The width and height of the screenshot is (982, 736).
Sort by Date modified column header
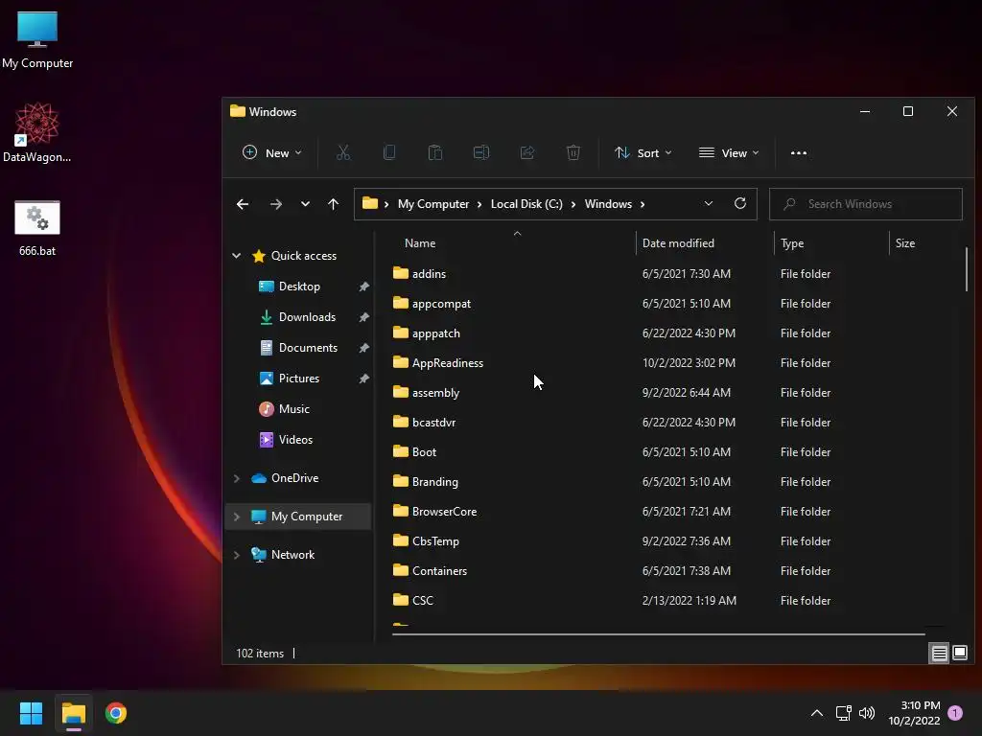[678, 243]
